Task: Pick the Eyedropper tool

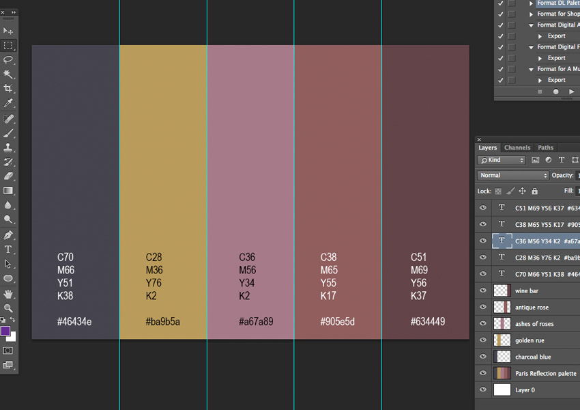Action: (8, 103)
